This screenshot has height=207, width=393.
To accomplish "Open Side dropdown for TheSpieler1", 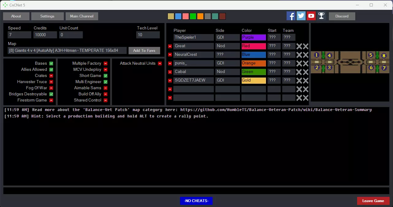I will point(227,37).
